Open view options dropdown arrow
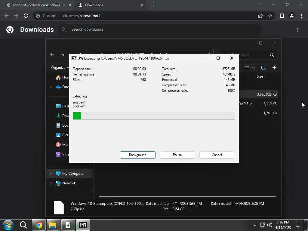Viewport: 308px width, 231px height. coord(253,68)
